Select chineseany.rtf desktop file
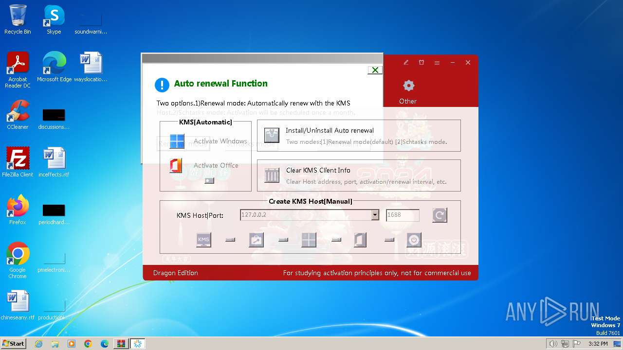623x350 pixels. point(18,305)
